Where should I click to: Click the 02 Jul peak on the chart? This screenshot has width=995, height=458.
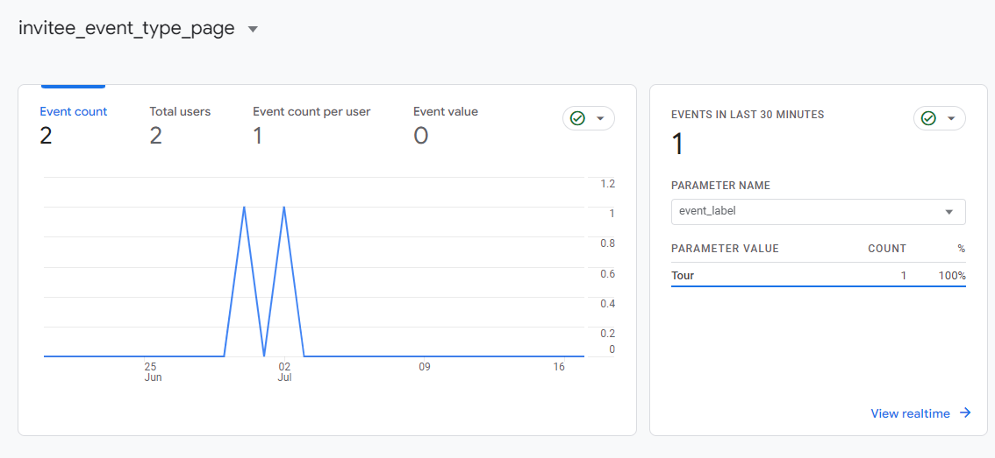click(x=284, y=208)
